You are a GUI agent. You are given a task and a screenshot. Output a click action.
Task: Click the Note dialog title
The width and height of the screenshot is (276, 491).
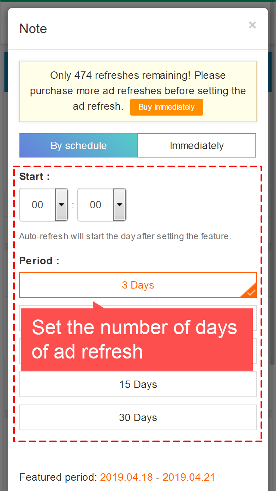33,29
